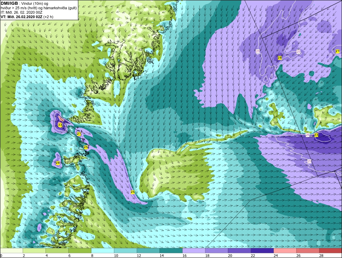342x258 pixels.
Task: Pick the 16–18 m/s light lavender swatch
Action: pyautogui.click(x=194, y=250)
